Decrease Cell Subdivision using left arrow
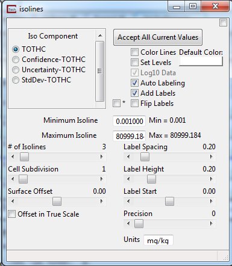 (13, 179)
